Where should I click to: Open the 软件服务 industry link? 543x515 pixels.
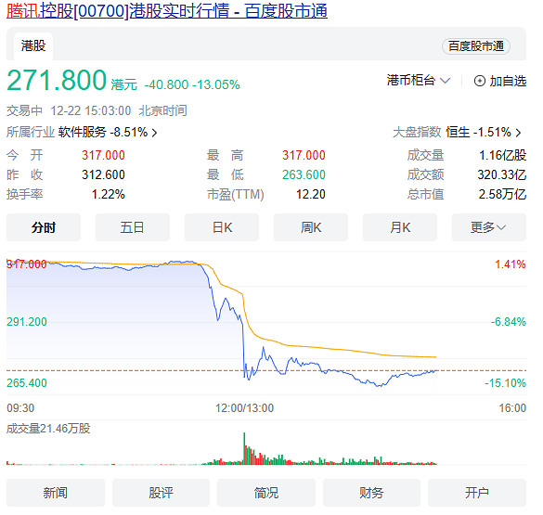pyautogui.click(x=82, y=132)
